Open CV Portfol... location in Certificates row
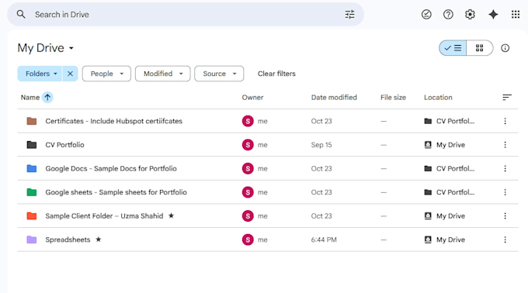This screenshot has height=293, width=528. coord(450,121)
